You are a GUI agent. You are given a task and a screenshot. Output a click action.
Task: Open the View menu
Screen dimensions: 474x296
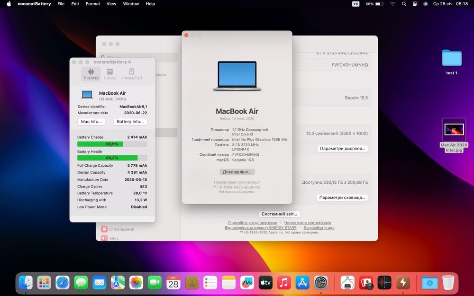pos(111,4)
